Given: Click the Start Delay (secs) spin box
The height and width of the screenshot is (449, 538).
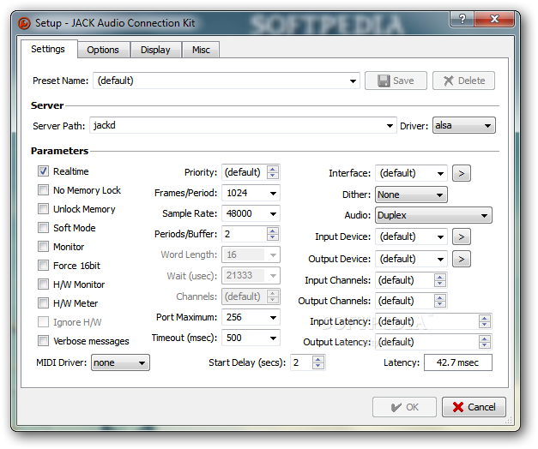Looking at the screenshot, I should point(308,362).
